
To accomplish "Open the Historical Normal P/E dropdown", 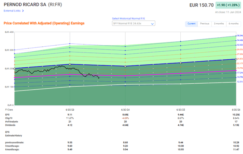I will pyautogui.click(x=133, y=24).
